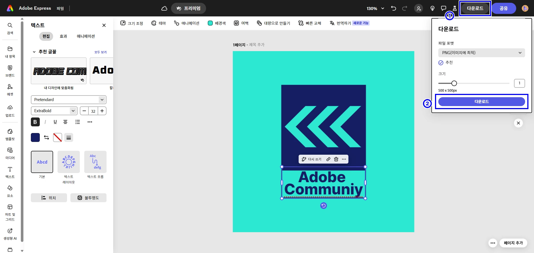The width and height of the screenshot is (534, 253).
Task: Switch to the 효과 tab
Action: 63,36
